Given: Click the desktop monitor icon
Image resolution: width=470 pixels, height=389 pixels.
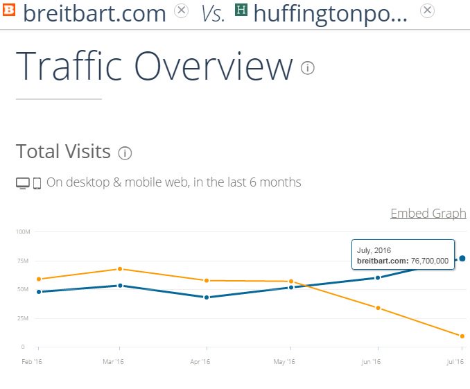Looking at the screenshot, I should click(23, 183).
